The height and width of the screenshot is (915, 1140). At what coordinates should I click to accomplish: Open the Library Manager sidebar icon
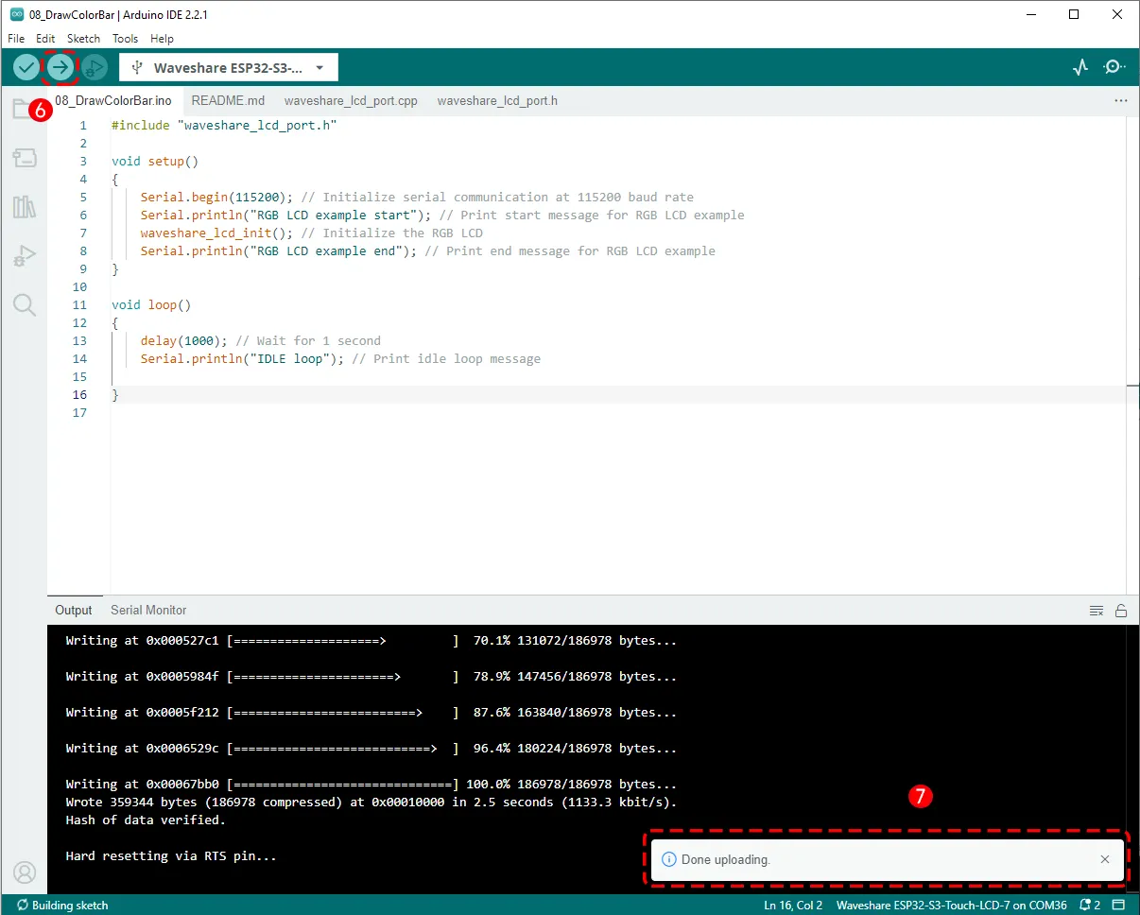(25, 207)
